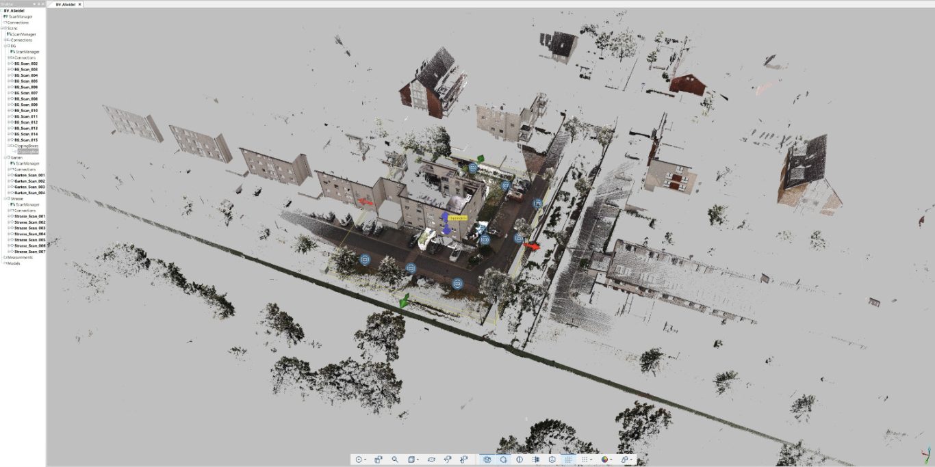This screenshot has height=467, width=935.
Task: Click the red arrow clipping box handle on the right
Action: pos(532,245)
